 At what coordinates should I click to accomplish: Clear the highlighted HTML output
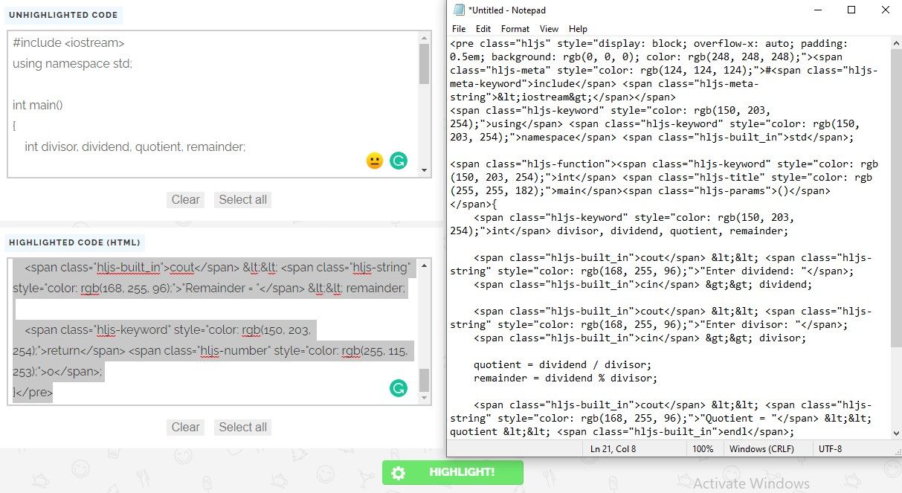tap(185, 427)
